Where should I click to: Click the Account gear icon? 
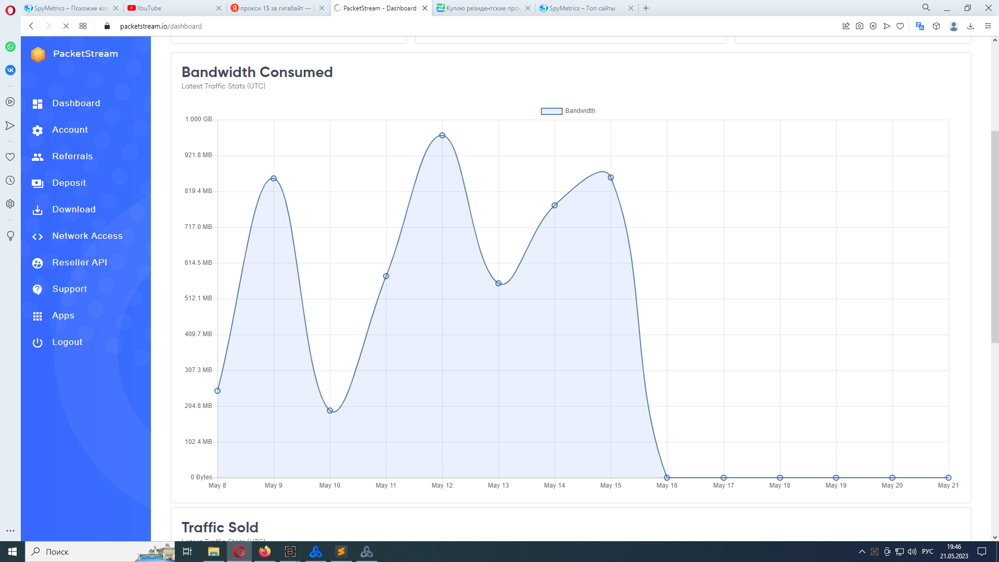(x=37, y=131)
